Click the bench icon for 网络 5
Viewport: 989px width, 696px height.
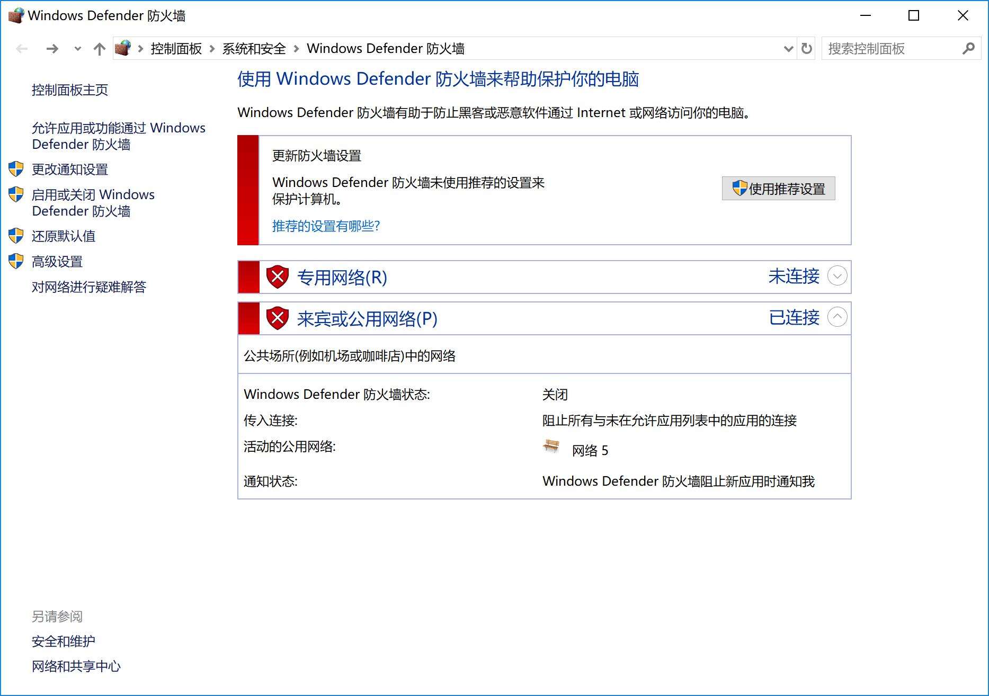tap(551, 447)
